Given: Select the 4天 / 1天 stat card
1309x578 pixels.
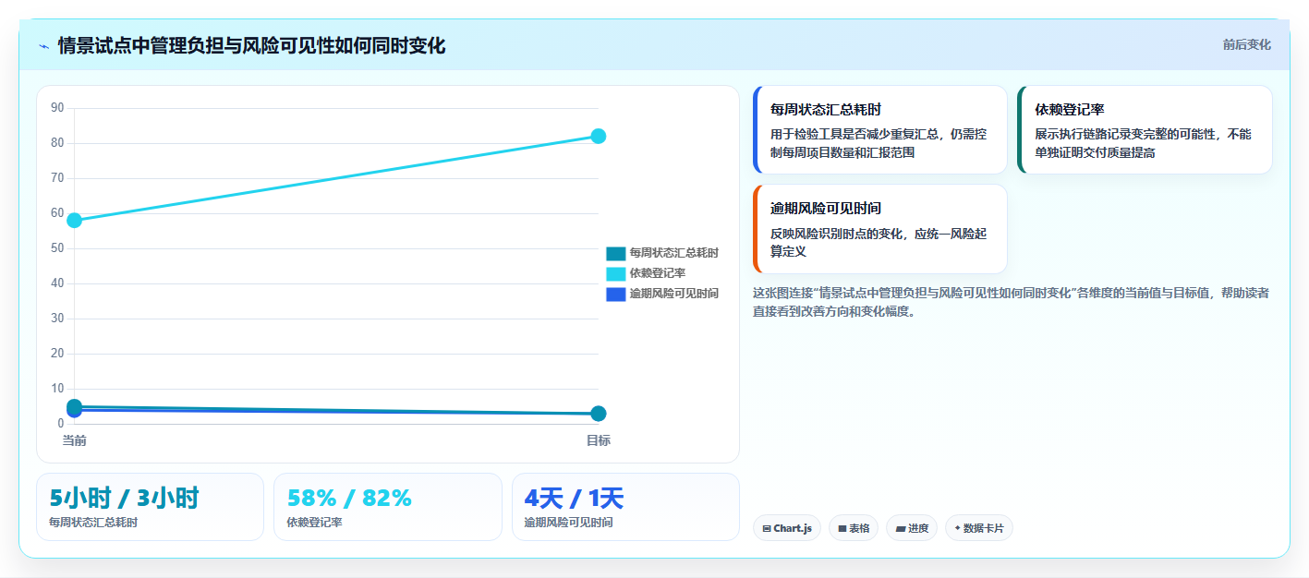Looking at the screenshot, I should (625, 507).
